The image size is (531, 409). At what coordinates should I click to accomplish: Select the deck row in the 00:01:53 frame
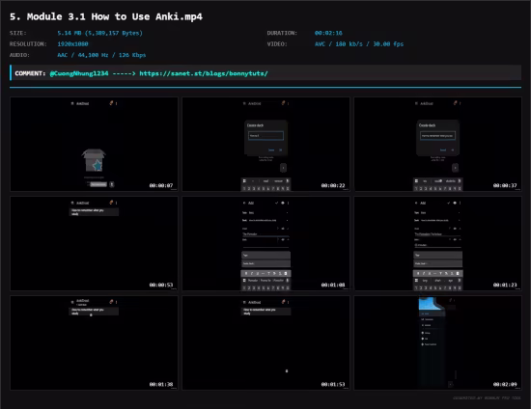(x=265, y=312)
